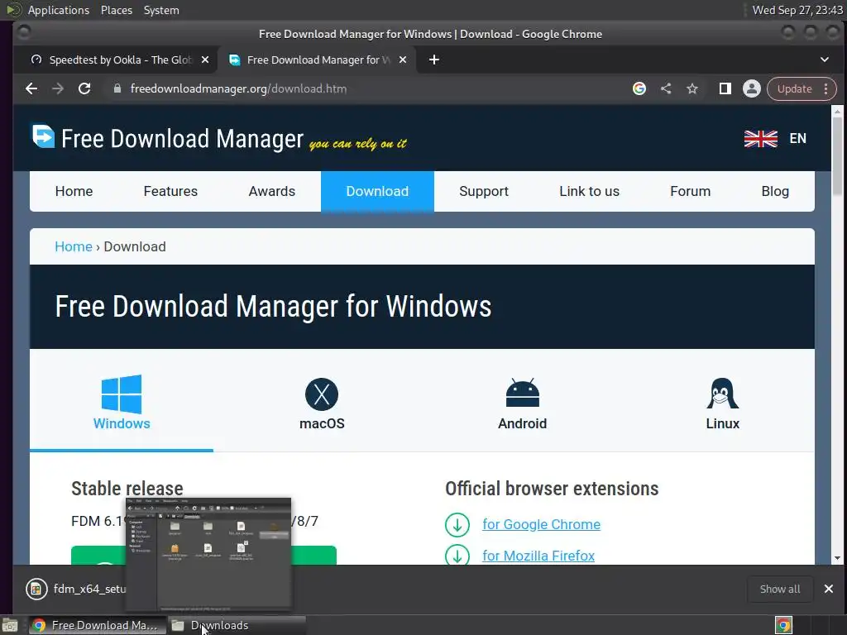Click the fdm_x64_setup download item

coord(75,589)
